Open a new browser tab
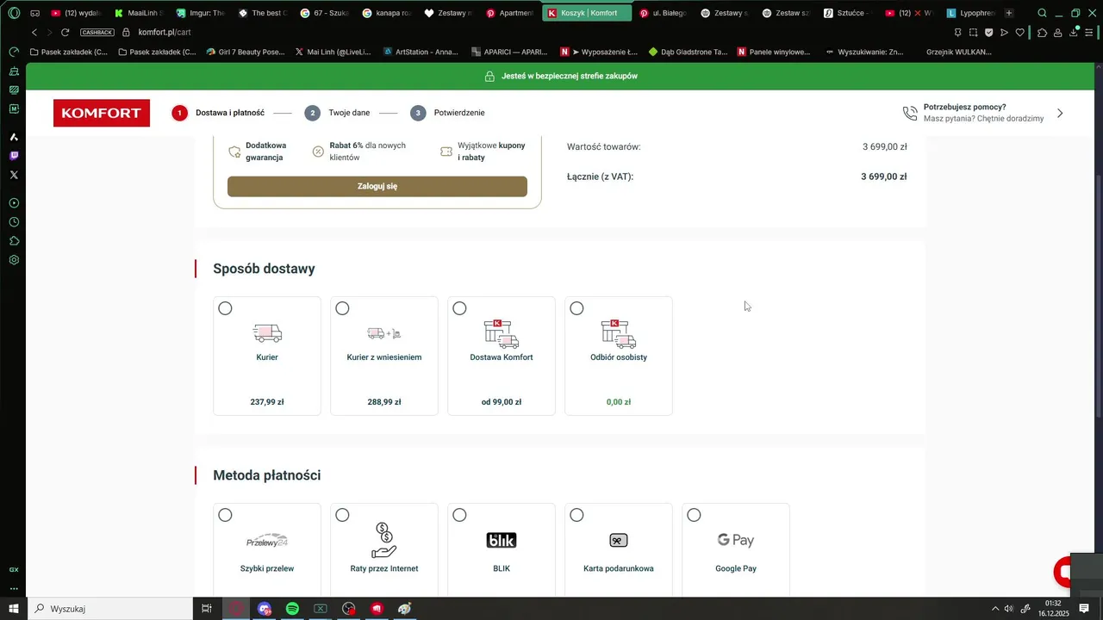The width and height of the screenshot is (1103, 620). click(x=1009, y=13)
